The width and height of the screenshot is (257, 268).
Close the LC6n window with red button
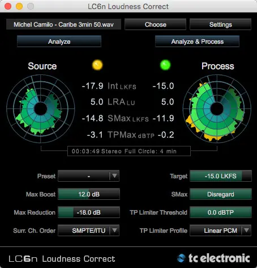(x=8, y=6)
